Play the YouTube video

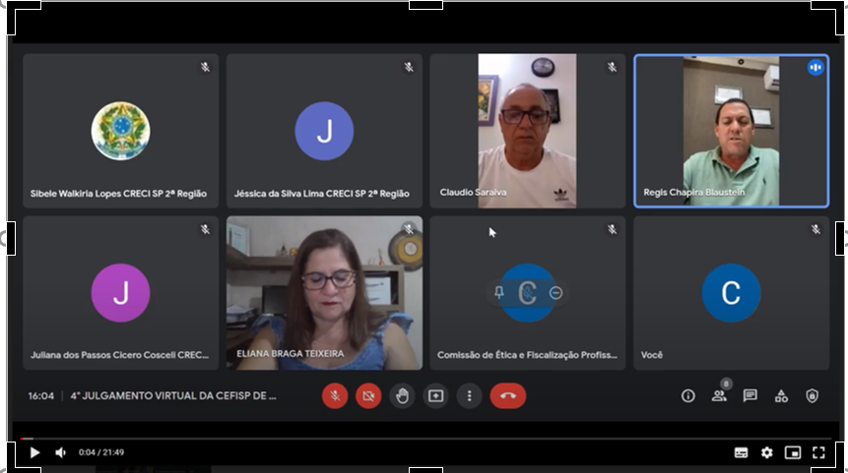pyautogui.click(x=34, y=452)
